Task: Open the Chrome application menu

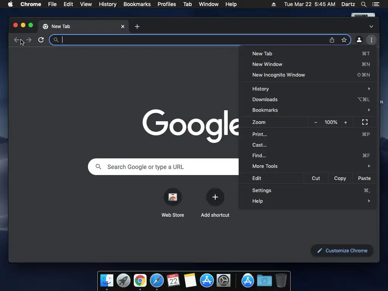Action: pyautogui.click(x=31, y=4)
